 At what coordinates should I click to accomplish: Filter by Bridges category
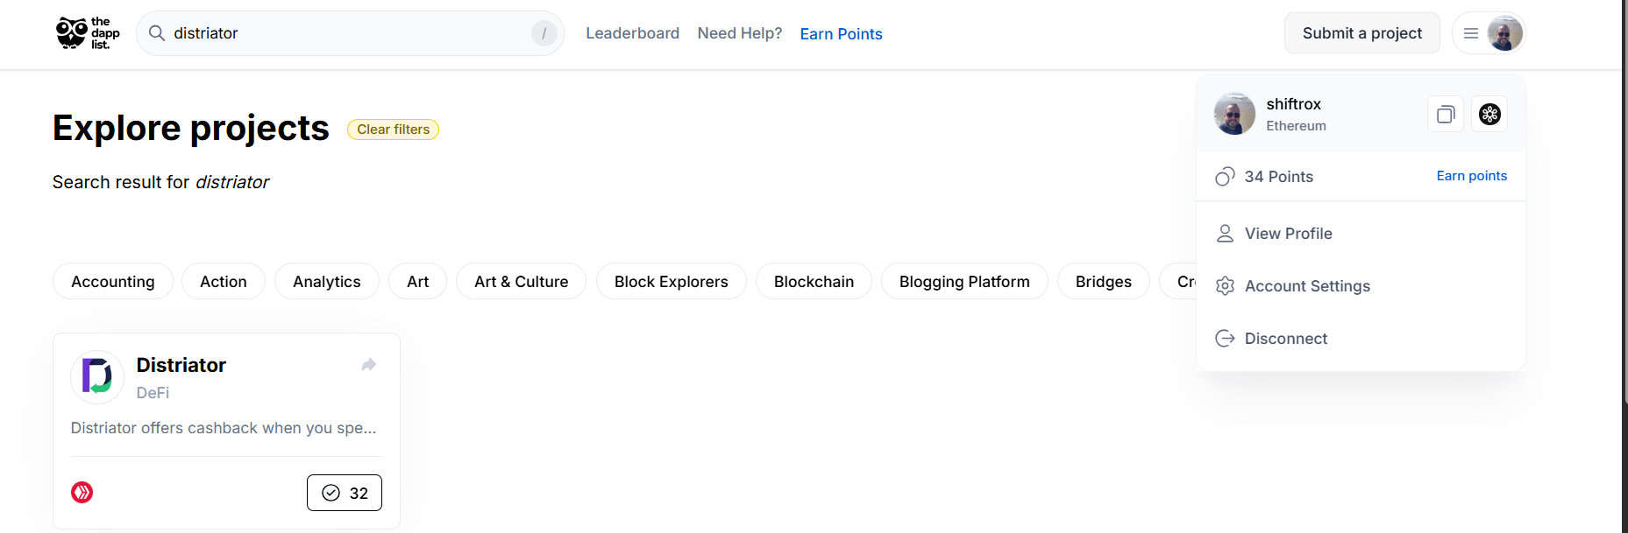(x=1104, y=282)
